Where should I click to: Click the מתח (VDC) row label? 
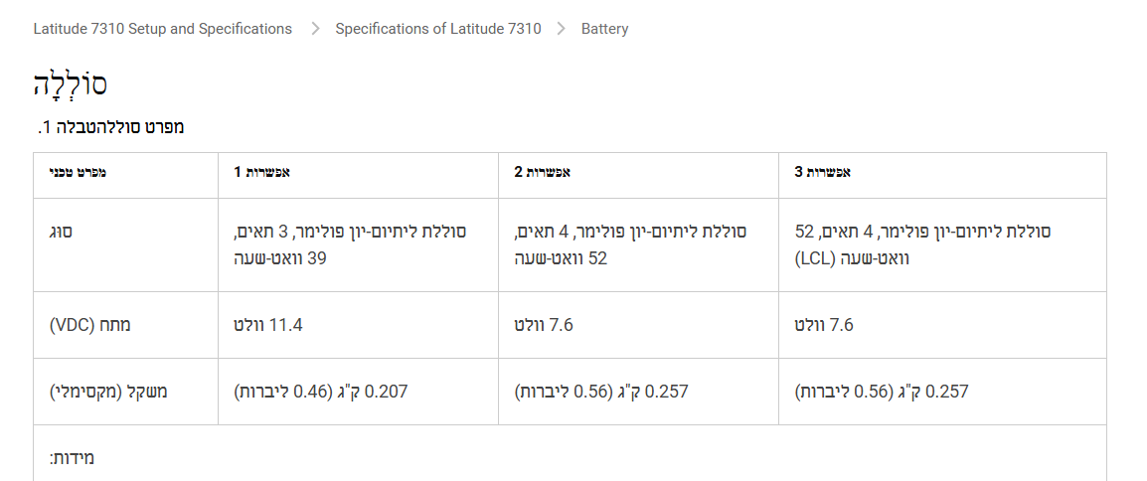click(90, 325)
